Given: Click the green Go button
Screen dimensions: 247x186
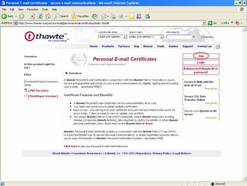Looking at the screenshot, I should click(x=212, y=23).
